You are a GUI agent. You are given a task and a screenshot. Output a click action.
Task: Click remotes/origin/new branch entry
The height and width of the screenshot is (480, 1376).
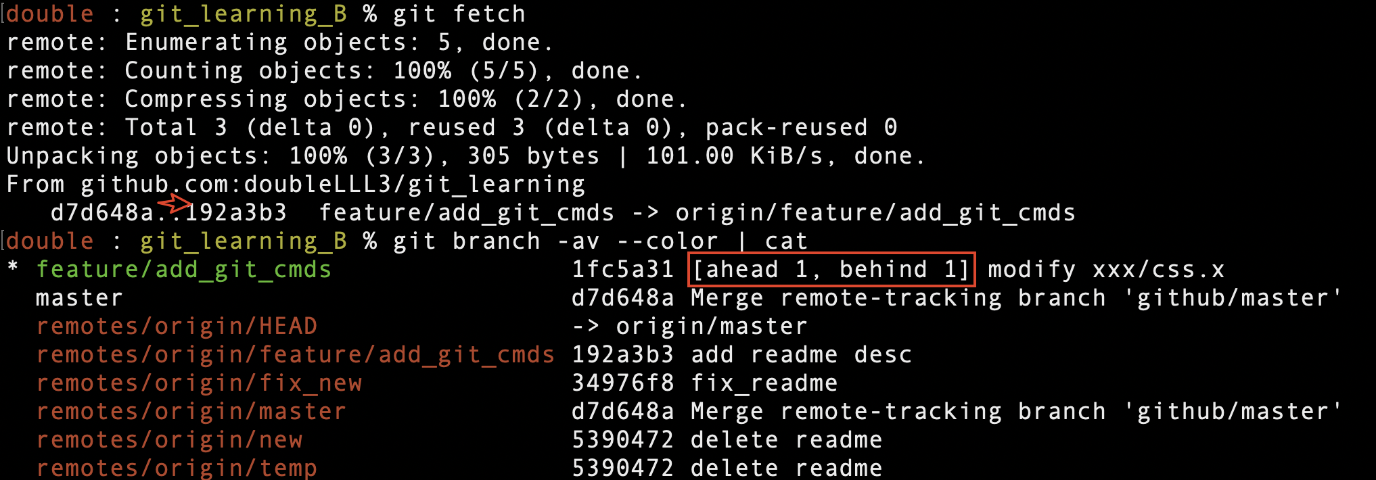pyautogui.click(x=169, y=440)
